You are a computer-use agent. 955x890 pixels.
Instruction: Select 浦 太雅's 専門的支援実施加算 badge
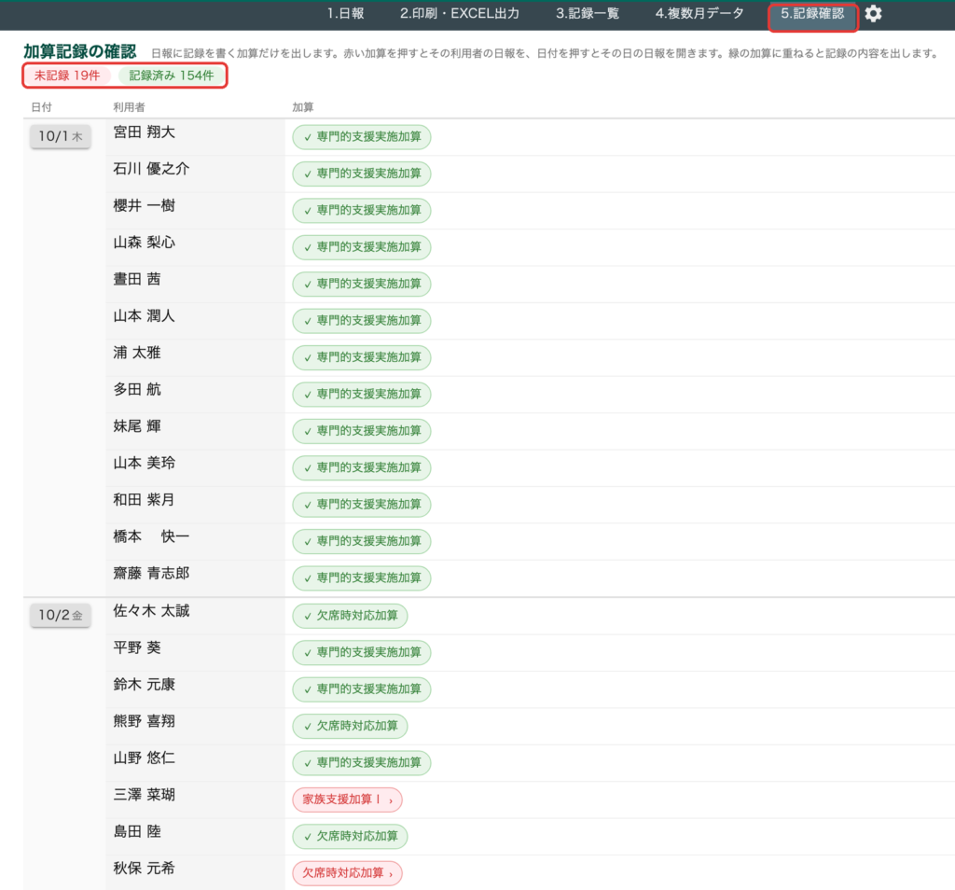click(x=362, y=357)
